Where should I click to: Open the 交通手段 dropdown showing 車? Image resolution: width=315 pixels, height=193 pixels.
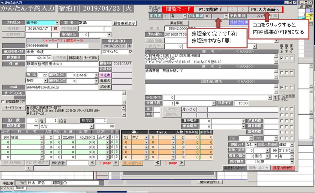pos(214,103)
